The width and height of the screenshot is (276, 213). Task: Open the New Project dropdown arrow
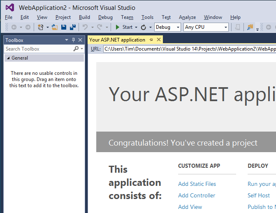click(48, 27)
